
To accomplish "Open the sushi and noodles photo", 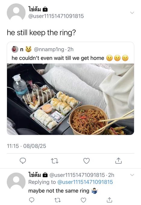I will pos(70,99).
